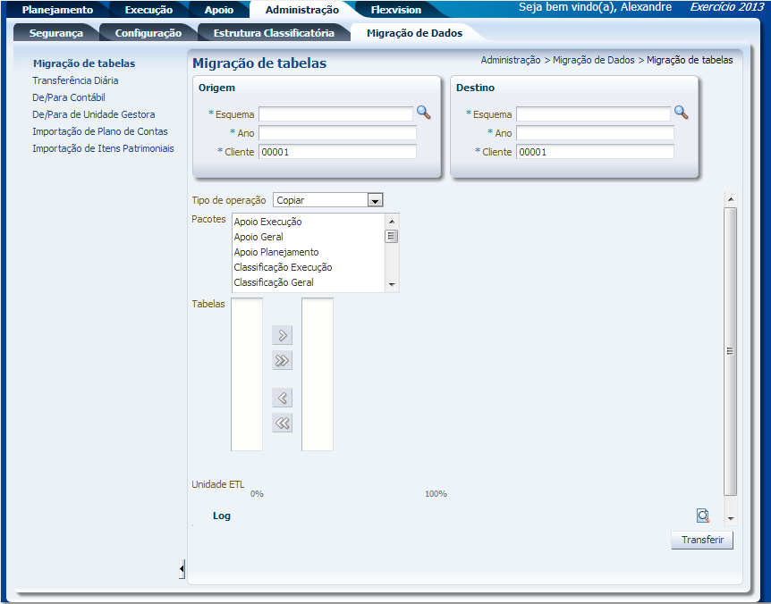The width and height of the screenshot is (771, 604).
Task: Click the Origem Esquema search magnifier icon
Action: point(424,113)
